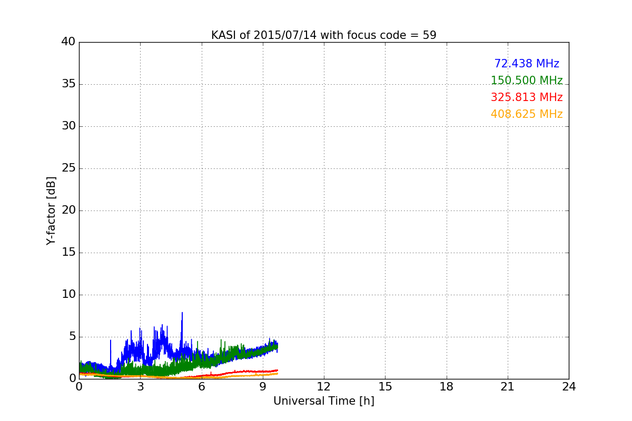
Task: Click the y-axis tick label 10
Action: (x=68, y=295)
